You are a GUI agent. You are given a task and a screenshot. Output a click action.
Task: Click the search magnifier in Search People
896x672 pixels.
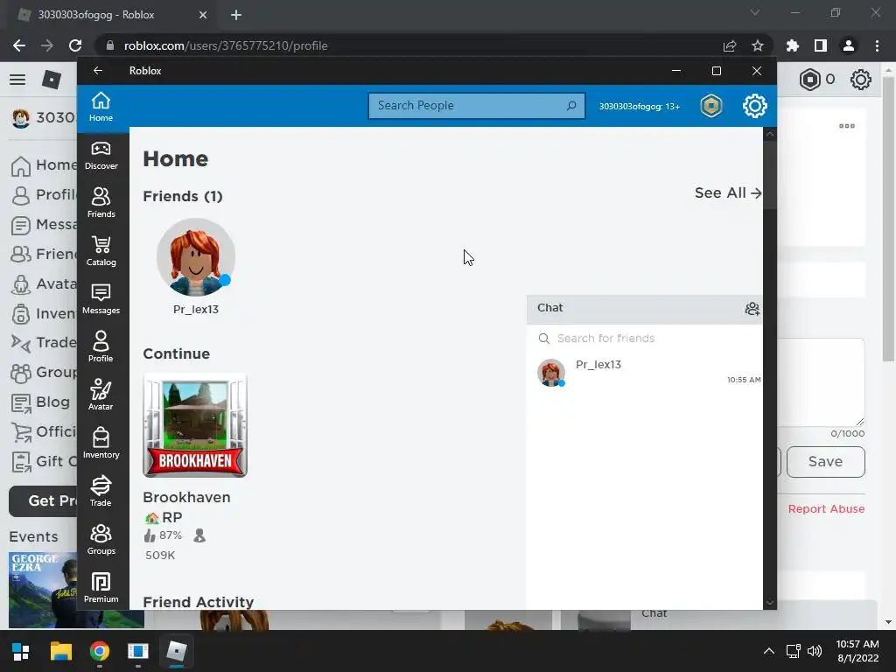pos(570,106)
